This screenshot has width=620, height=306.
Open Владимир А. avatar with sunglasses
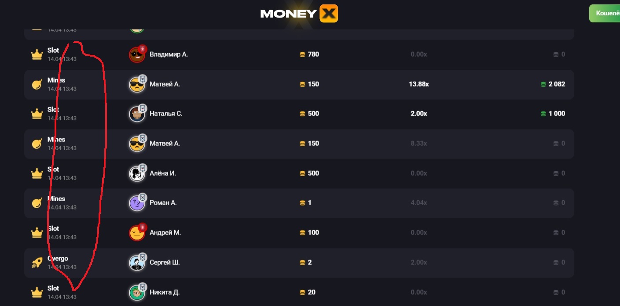(137, 55)
